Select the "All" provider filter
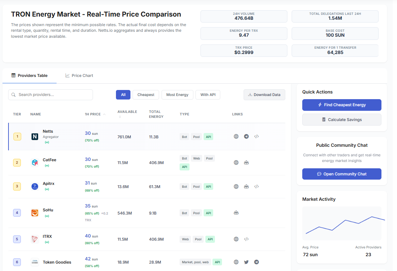 tap(123, 95)
